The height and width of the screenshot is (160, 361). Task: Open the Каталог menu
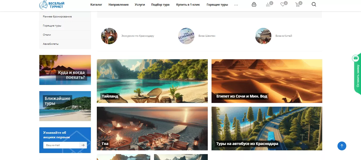[x=96, y=5]
